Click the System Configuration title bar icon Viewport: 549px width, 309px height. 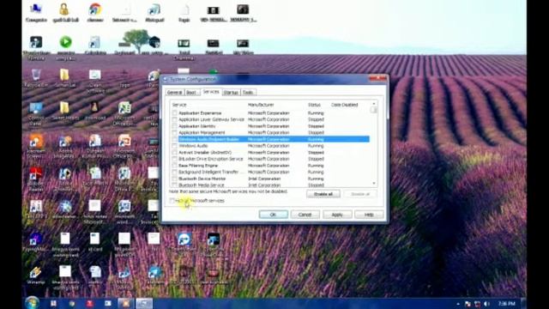tap(166, 80)
